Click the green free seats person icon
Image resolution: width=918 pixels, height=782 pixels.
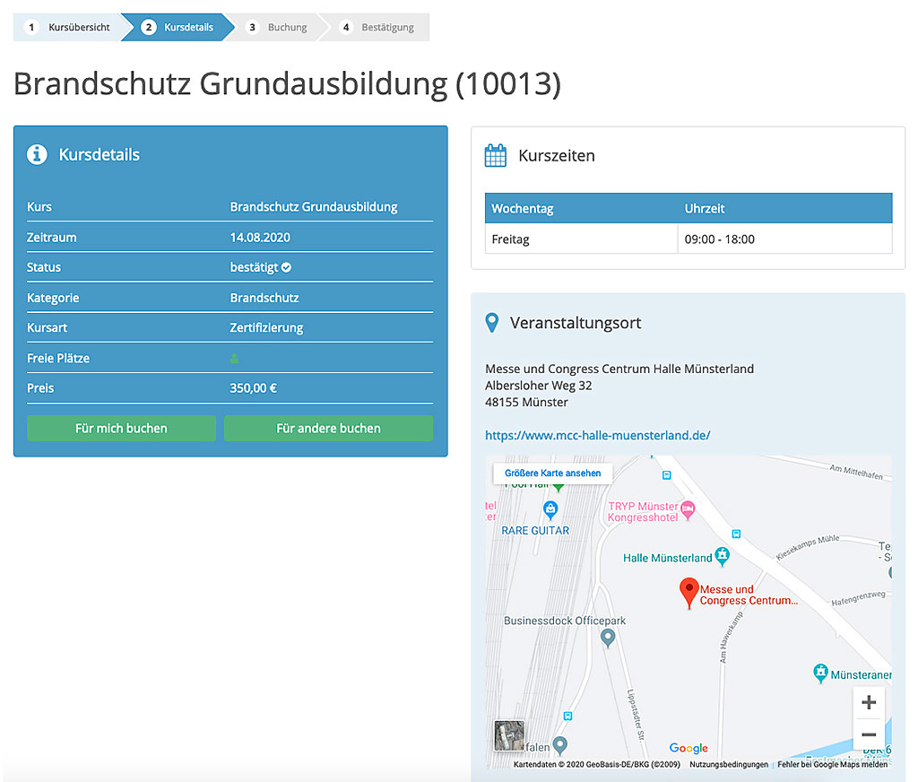click(234, 359)
